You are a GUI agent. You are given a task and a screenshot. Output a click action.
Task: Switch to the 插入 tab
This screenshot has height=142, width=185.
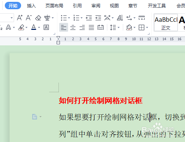point(31,6)
